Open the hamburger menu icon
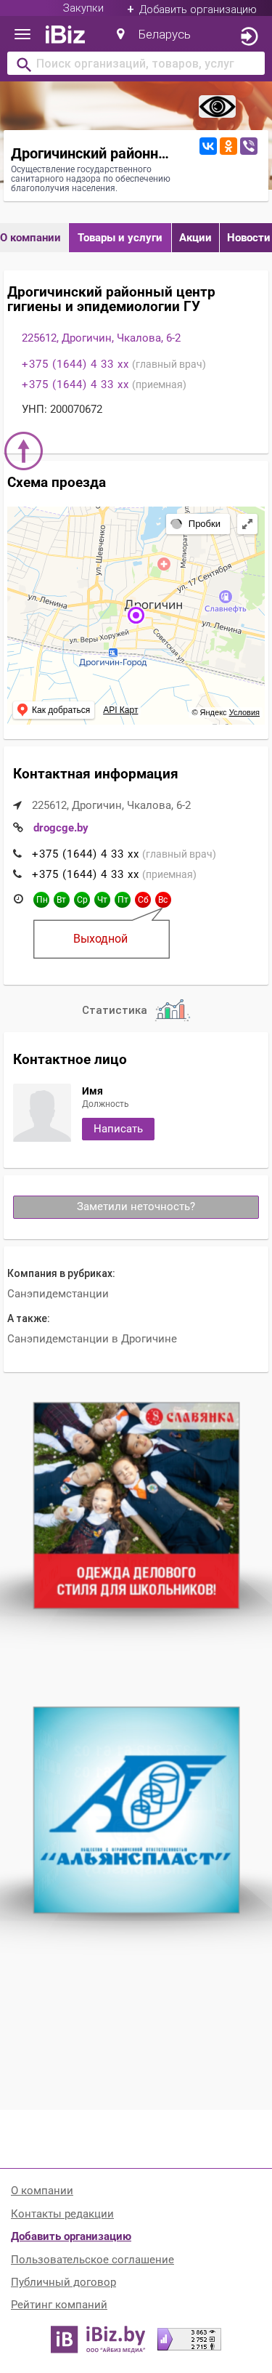This screenshot has height=2373, width=272. pos(23,35)
